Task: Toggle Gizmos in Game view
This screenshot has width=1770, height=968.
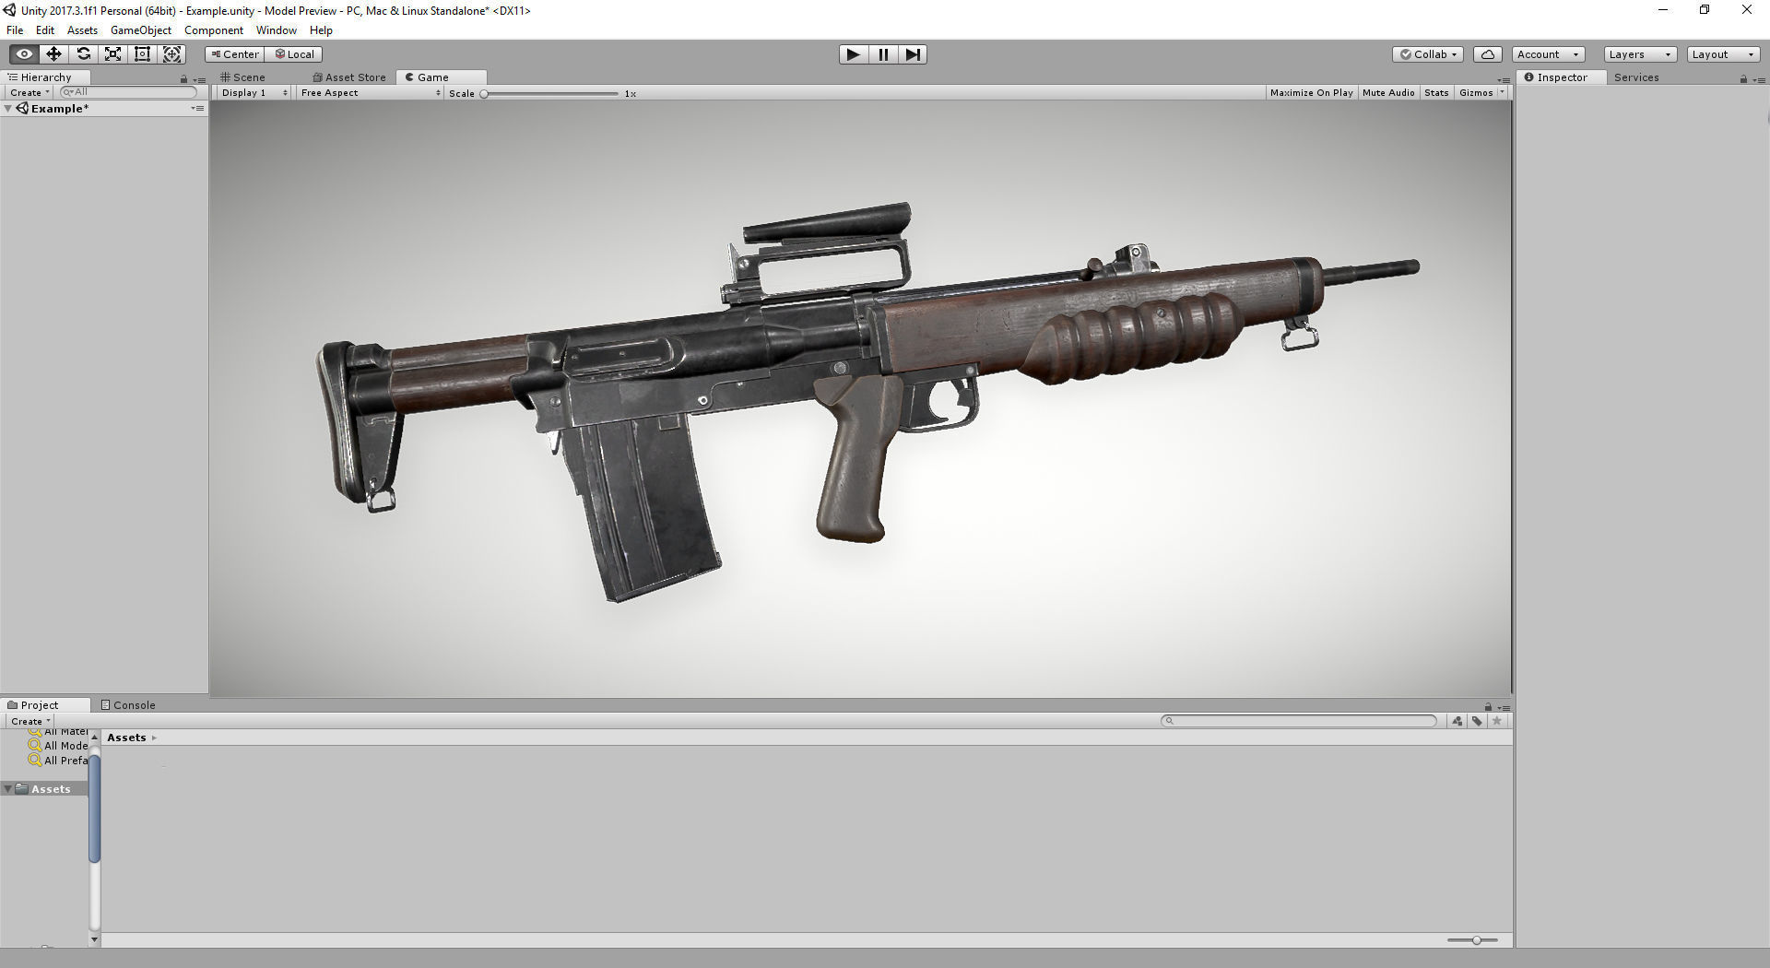Action: click(x=1476, y=93)
